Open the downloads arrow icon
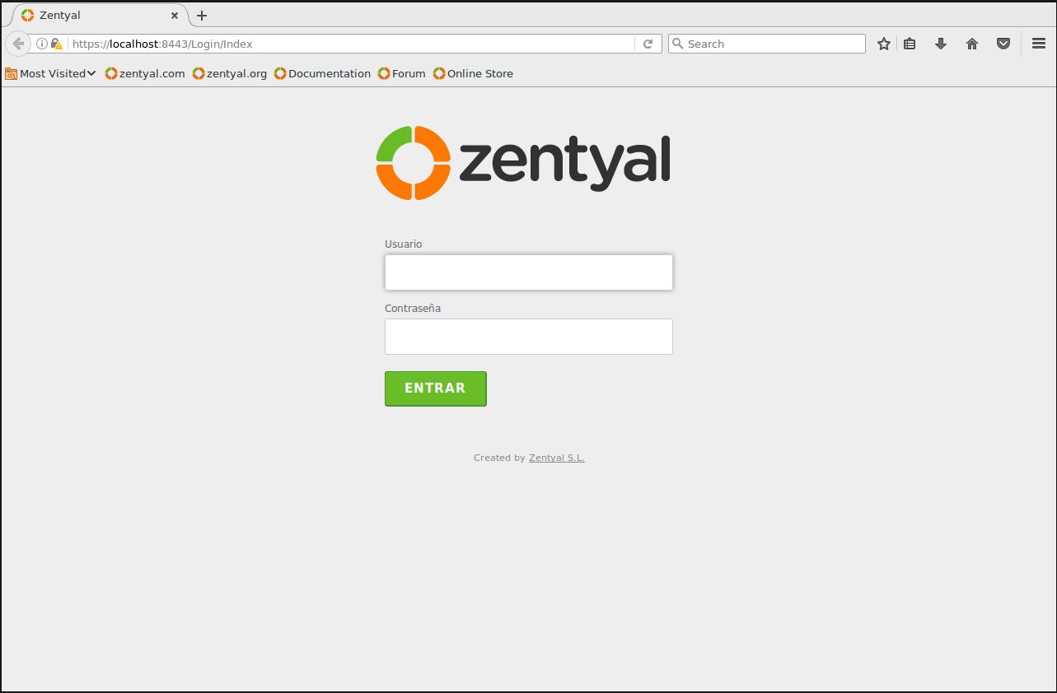This screenshot has width=1057, height=693. 941,44
